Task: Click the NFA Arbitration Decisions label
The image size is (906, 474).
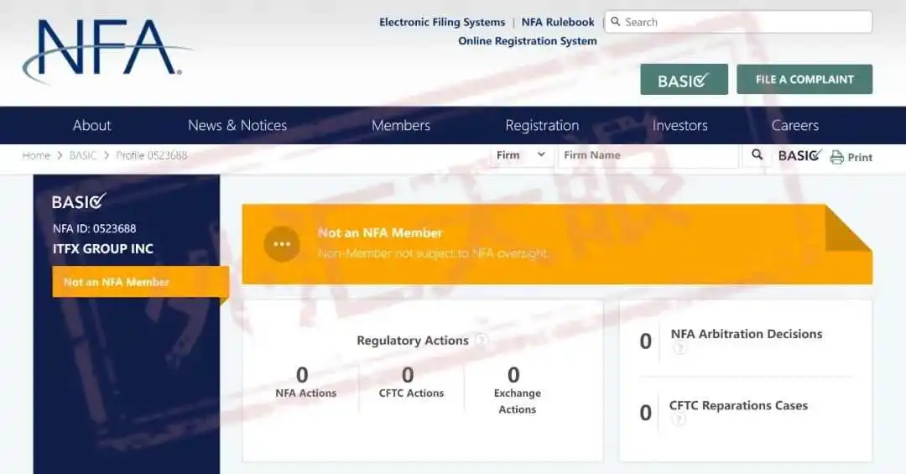Action: (746, 334)
